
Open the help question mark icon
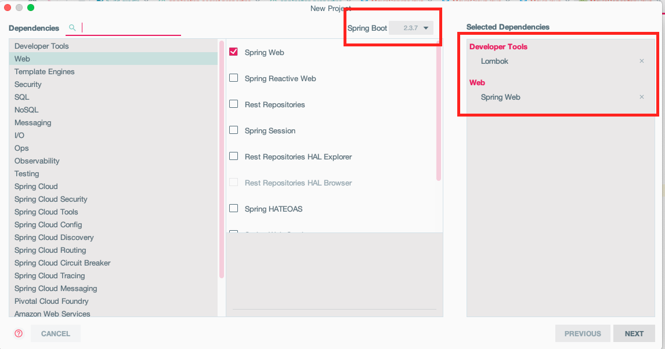(19, 333)
